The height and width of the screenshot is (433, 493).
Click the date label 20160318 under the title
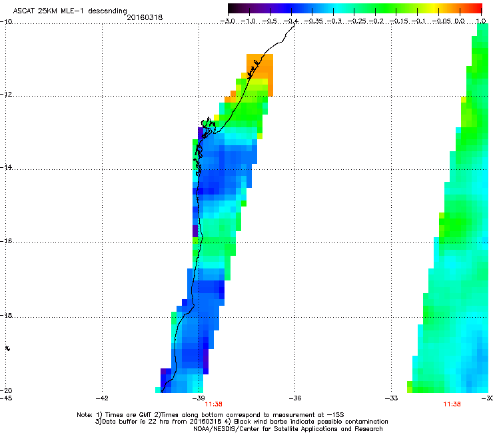pos(145,17)
